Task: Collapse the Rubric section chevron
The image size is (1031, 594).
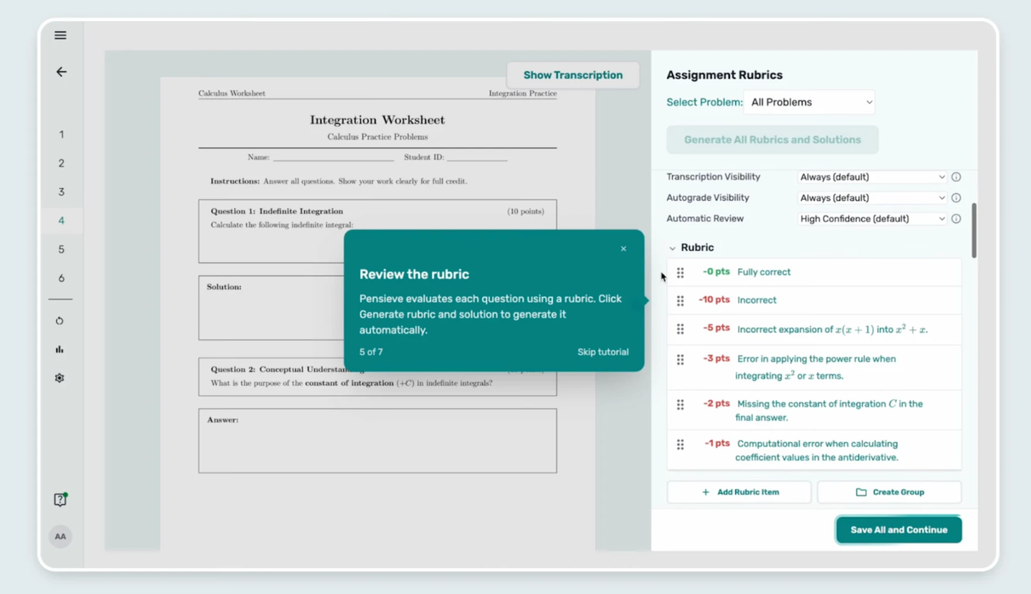Action: [x=672, y=248]
